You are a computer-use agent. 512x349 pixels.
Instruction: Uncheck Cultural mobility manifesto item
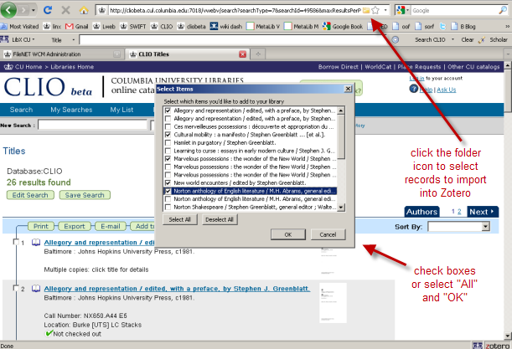[x=168, y=135]
